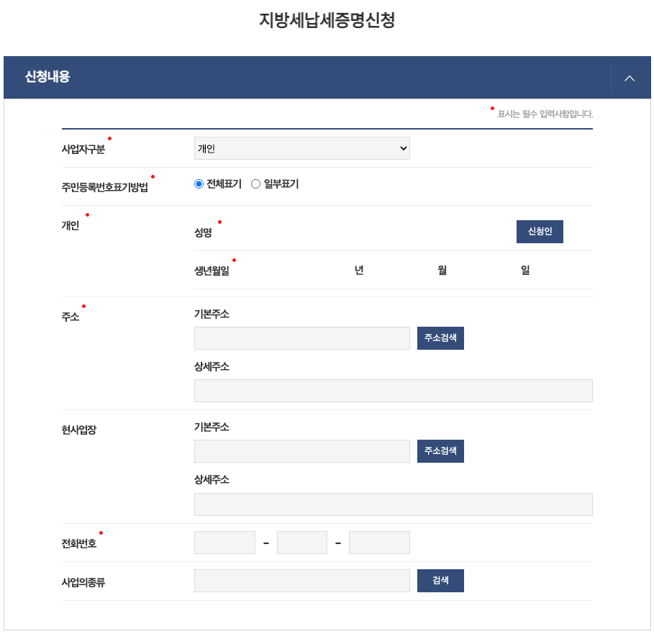Image resolution: width=654 pixels, height=634 pixels.
Task: Click the last 전화번호 number box
Action: click(379, 542)
